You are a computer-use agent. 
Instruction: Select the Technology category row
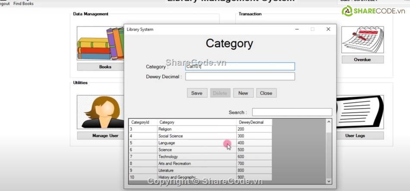196,157
